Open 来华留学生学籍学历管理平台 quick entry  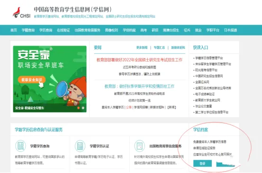tap(213, 64)
